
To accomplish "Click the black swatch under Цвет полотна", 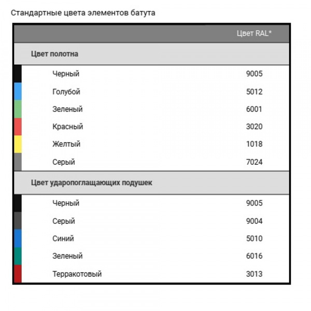I will click(18, 74).
